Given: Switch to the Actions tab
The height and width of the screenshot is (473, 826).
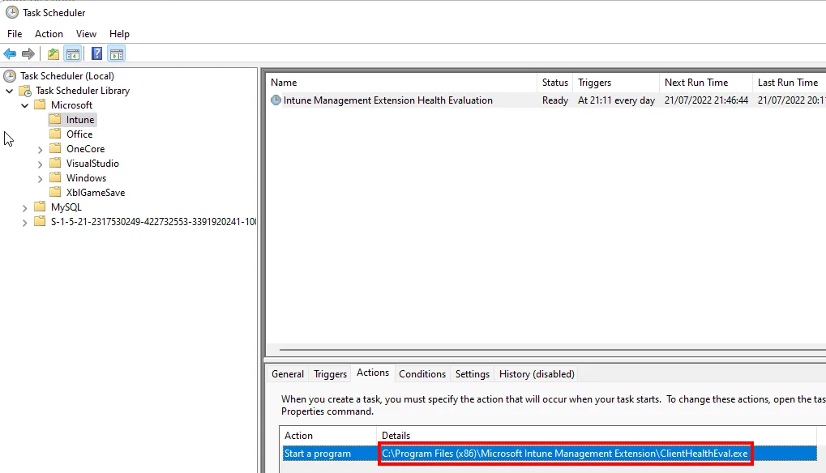Looking at the screenshot, I should tap(373, 373).
